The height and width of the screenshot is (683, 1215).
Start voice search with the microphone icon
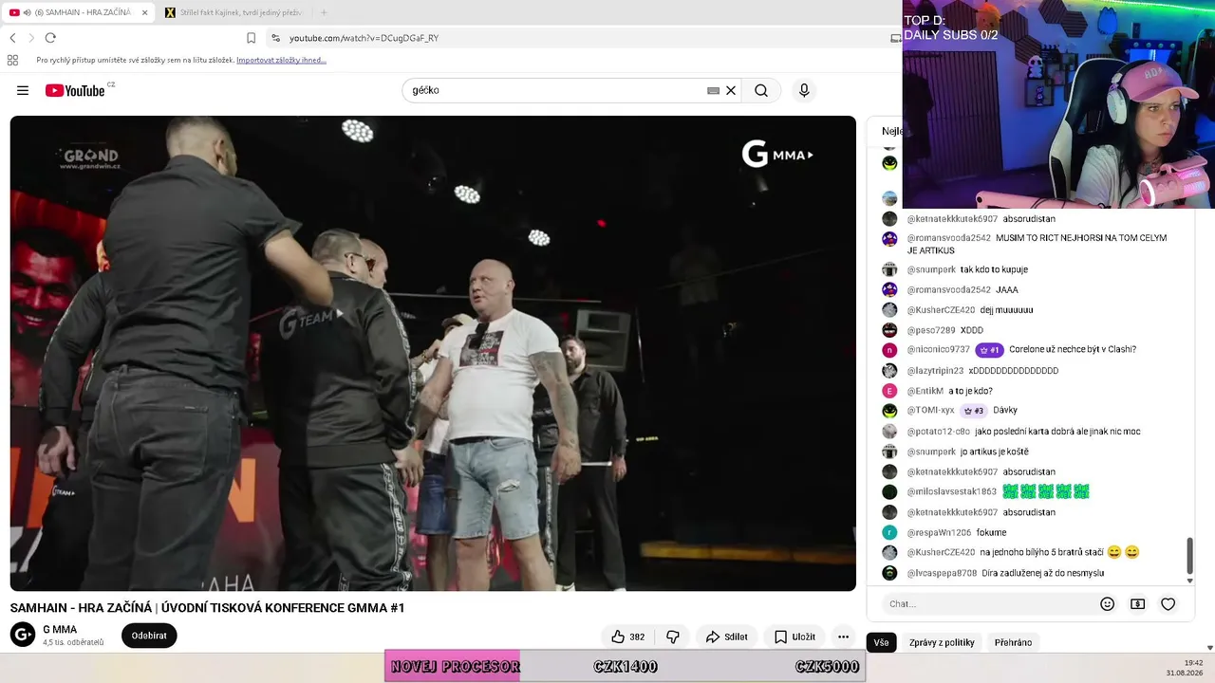pyautogui.click(x=804, y=90)
